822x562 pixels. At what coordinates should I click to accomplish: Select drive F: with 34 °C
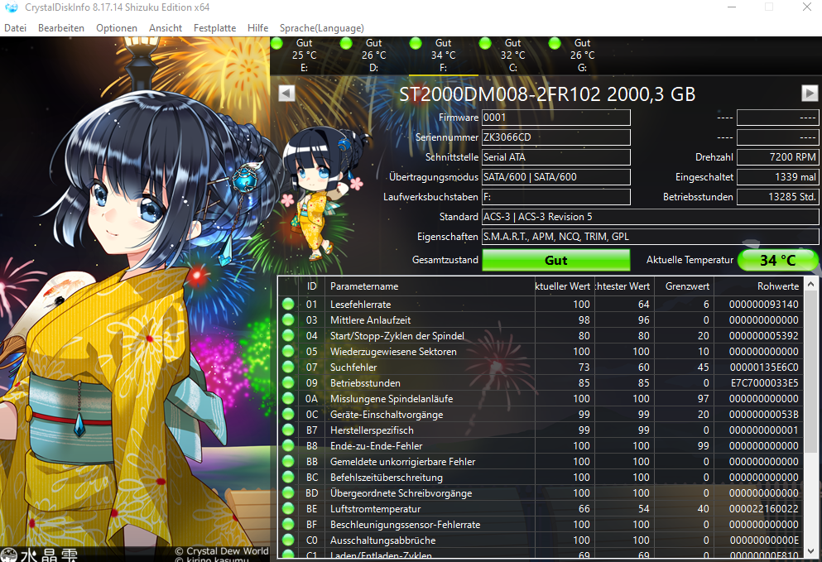pos(443,55)
